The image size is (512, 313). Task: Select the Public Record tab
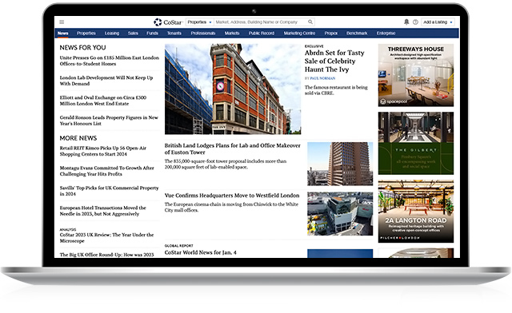262,34
